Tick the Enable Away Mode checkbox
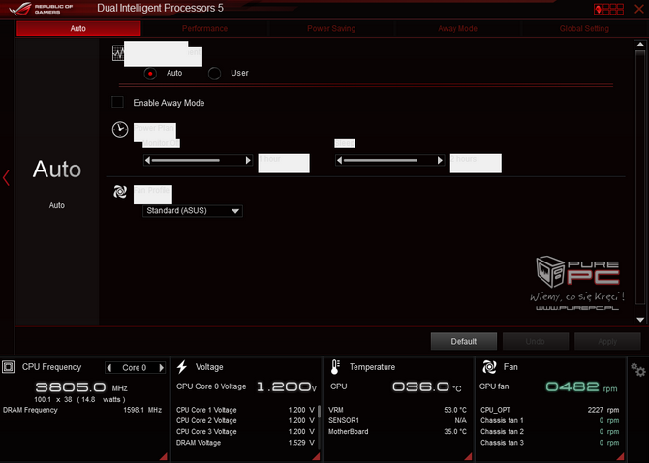The width and height of the screenshot is (649, 463). (x=117, y=102)
